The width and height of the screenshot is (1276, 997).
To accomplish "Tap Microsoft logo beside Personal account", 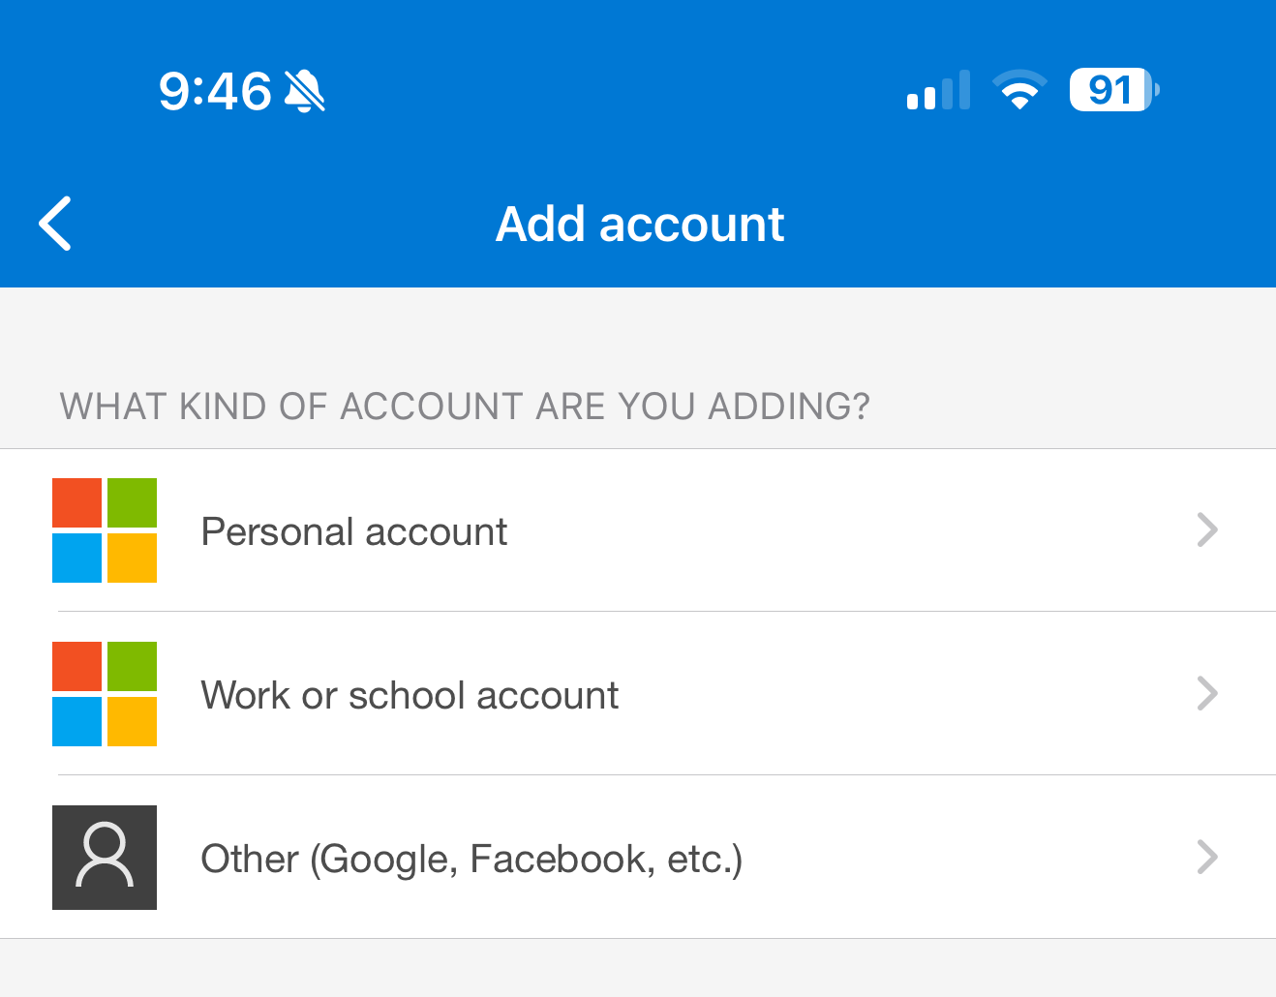I will tap(105, 530).
